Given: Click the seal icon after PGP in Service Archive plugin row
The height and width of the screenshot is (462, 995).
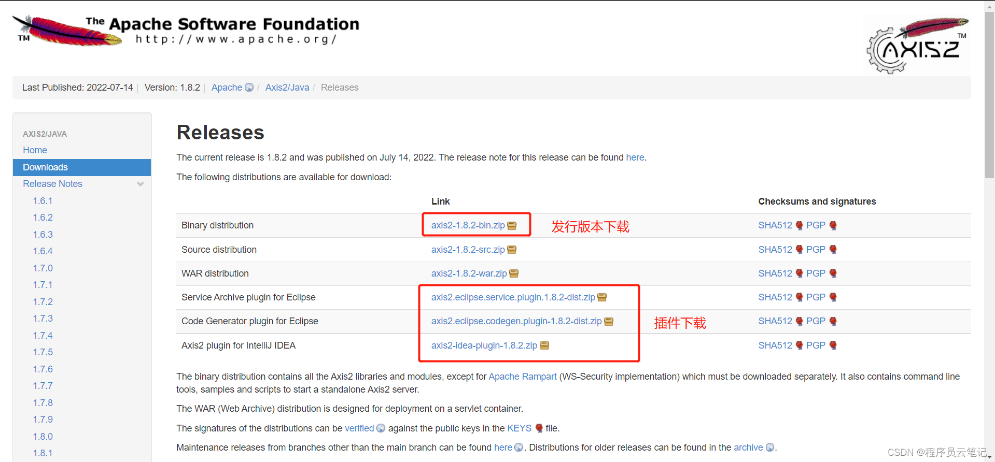Looking at the screenshot, I should (833, 297).
